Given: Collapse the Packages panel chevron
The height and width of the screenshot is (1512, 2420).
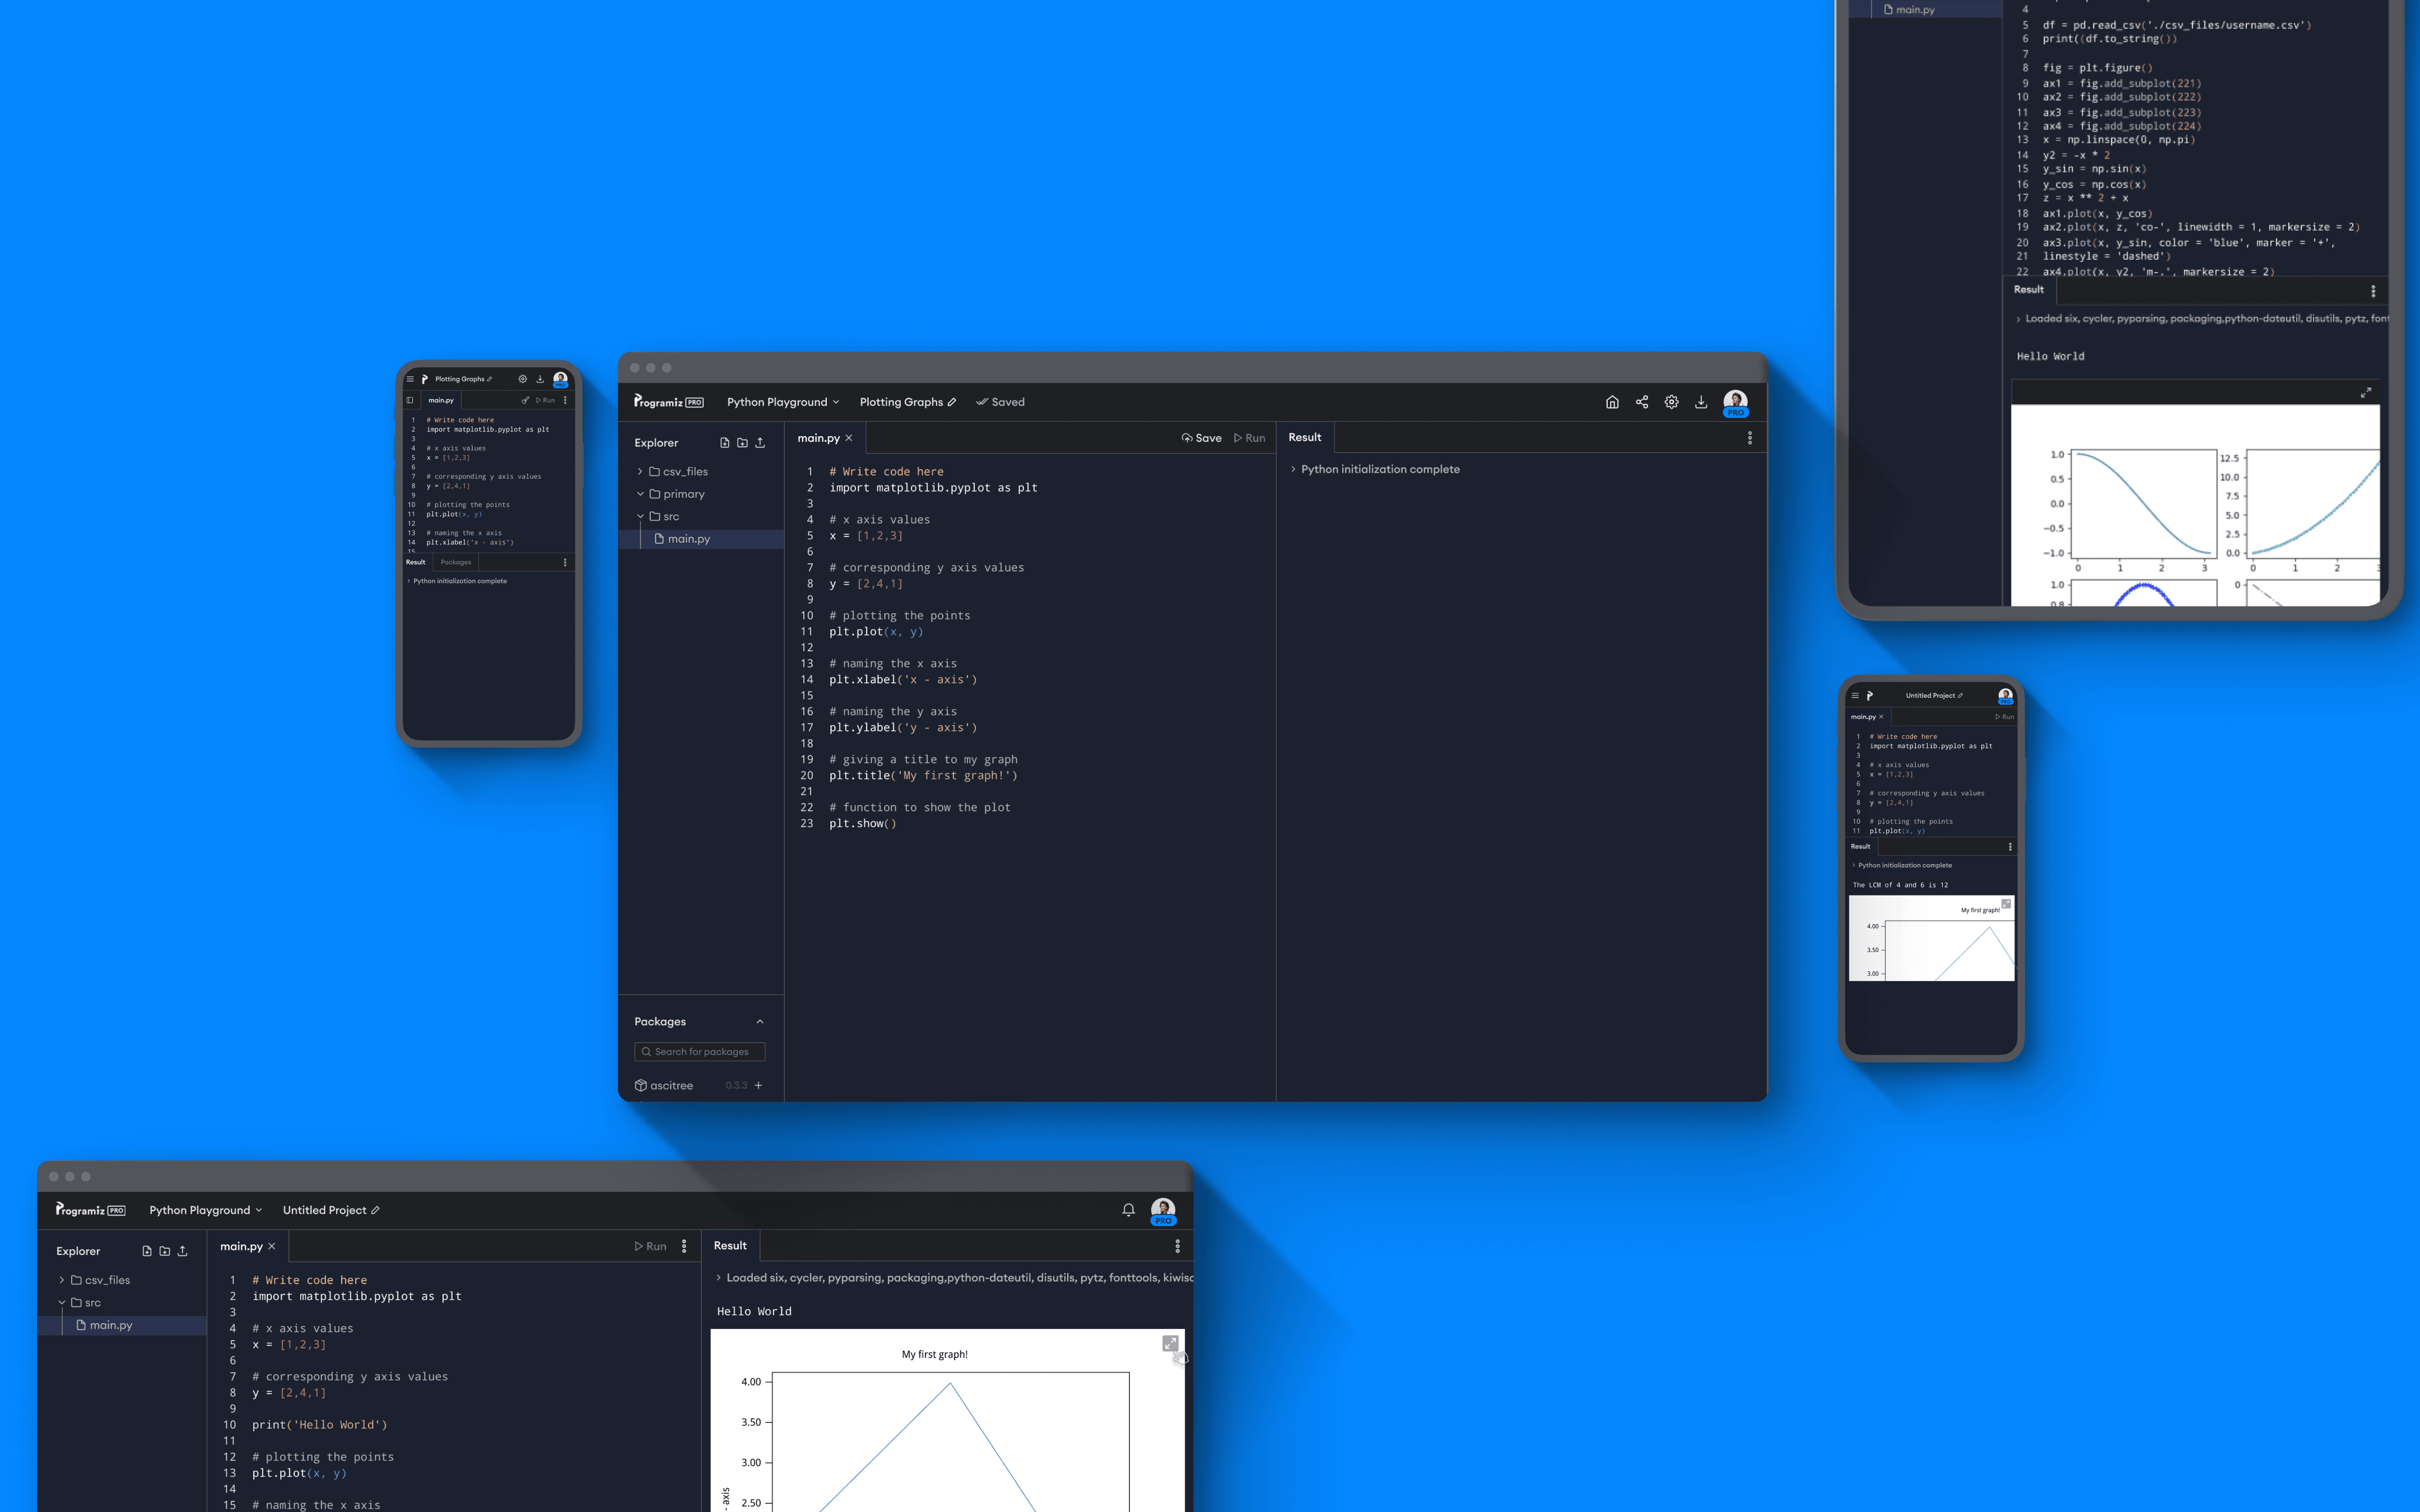Looking at the screenshot, I should [761, 1021].
